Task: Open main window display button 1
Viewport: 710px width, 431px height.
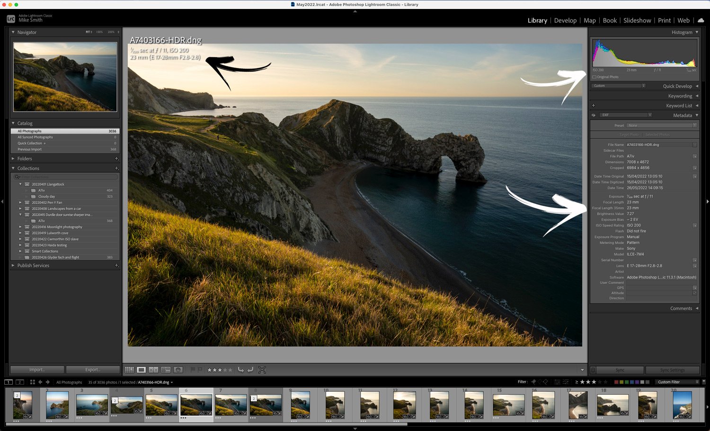Action: pyautogui.click(x=9, y=382)
